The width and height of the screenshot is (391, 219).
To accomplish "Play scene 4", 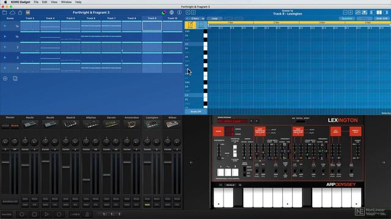I will tap(5, 68).
